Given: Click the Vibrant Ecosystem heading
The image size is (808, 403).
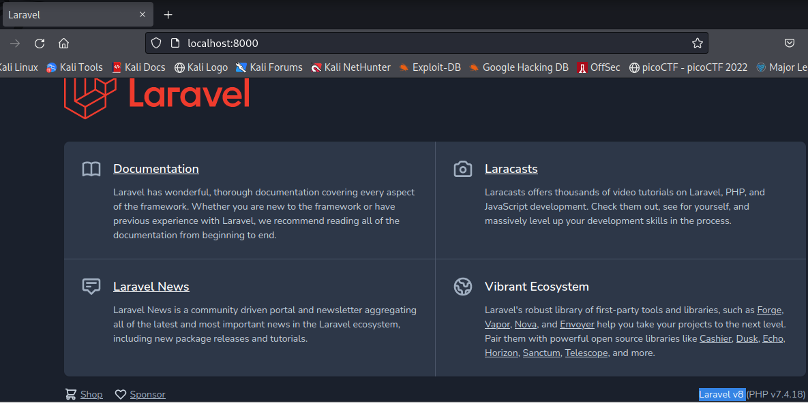Looking at the screenshot, I should click(537, 286).
